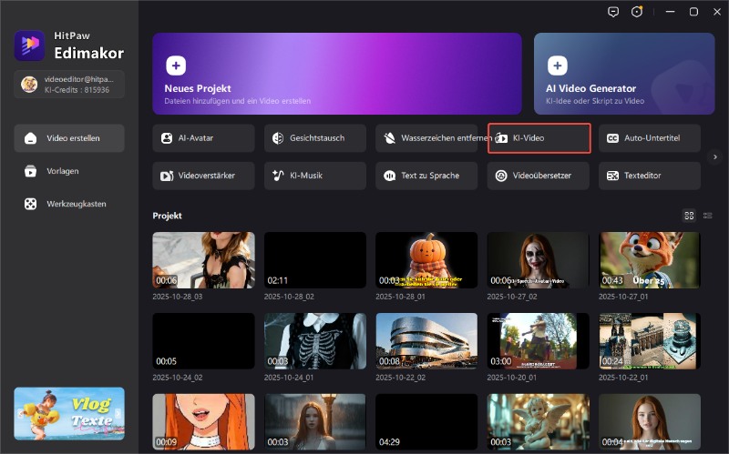Launch the Gesichtstausch face swap tool

pos(315,138)
